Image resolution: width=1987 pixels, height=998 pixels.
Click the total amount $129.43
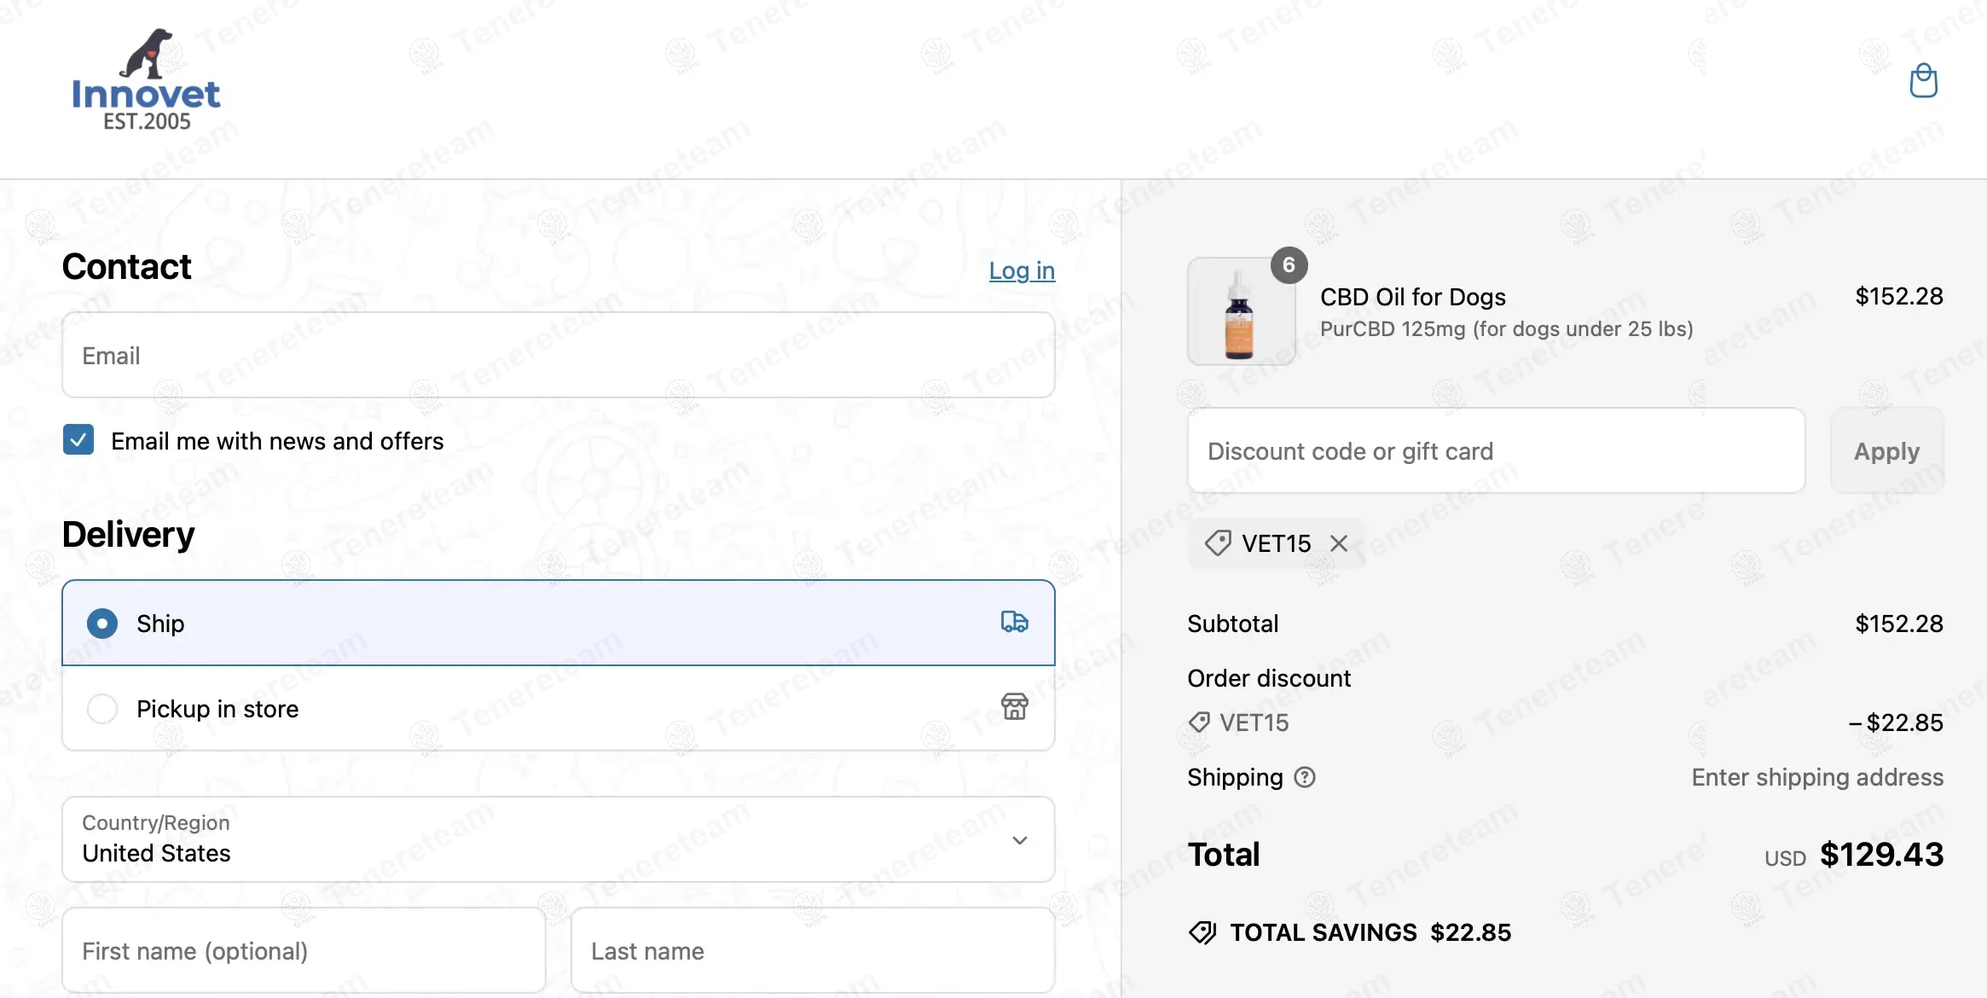pyautogui.click(x=1881, y=855)
